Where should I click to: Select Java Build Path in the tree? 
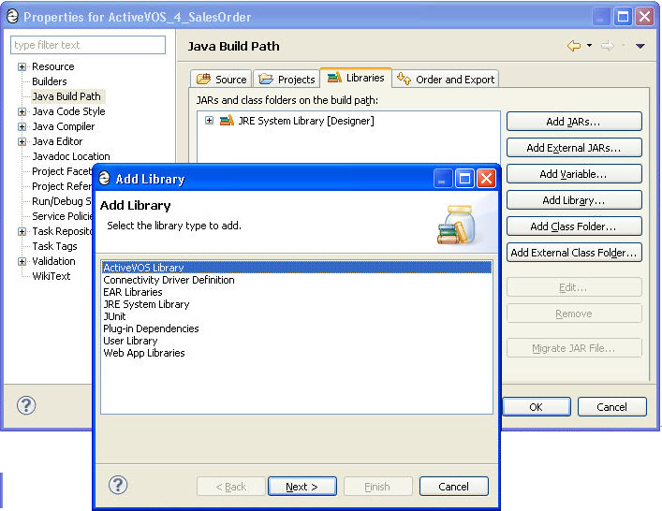click(66, 96)
